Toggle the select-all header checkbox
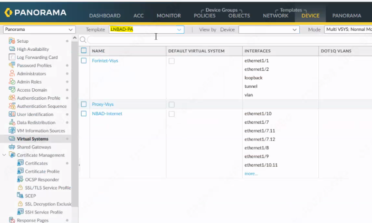The height and width of the screenshot is (223, 372). pyautogui.click(x=84, y=50)
